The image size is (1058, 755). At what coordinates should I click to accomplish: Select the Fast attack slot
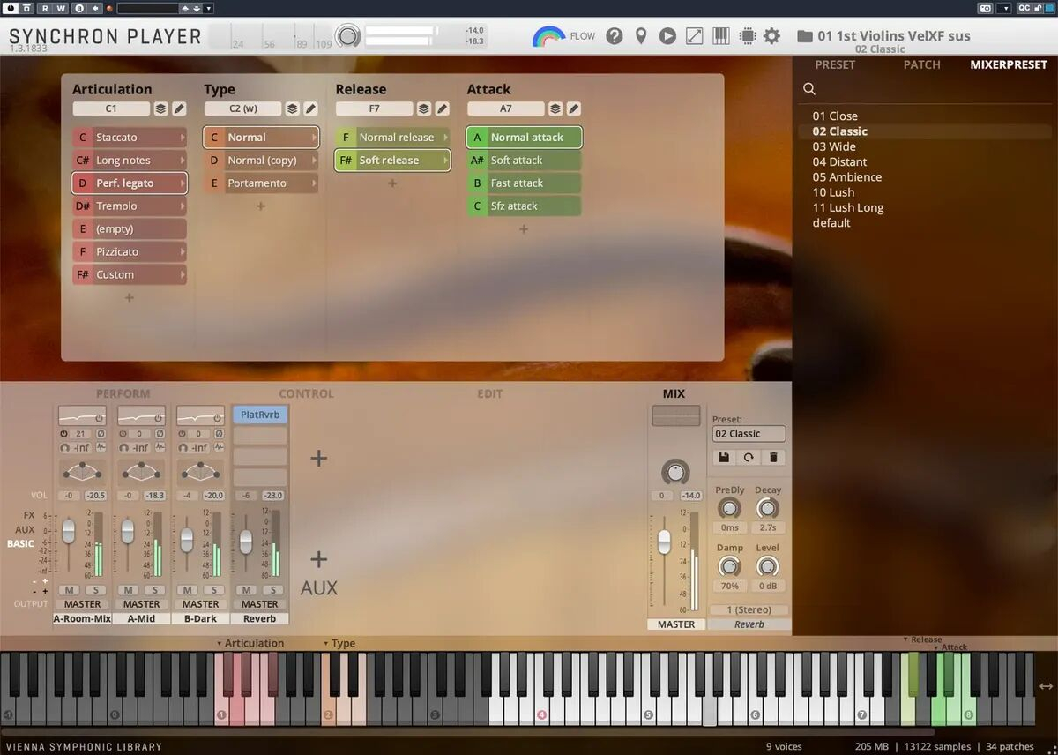[524, 183]
